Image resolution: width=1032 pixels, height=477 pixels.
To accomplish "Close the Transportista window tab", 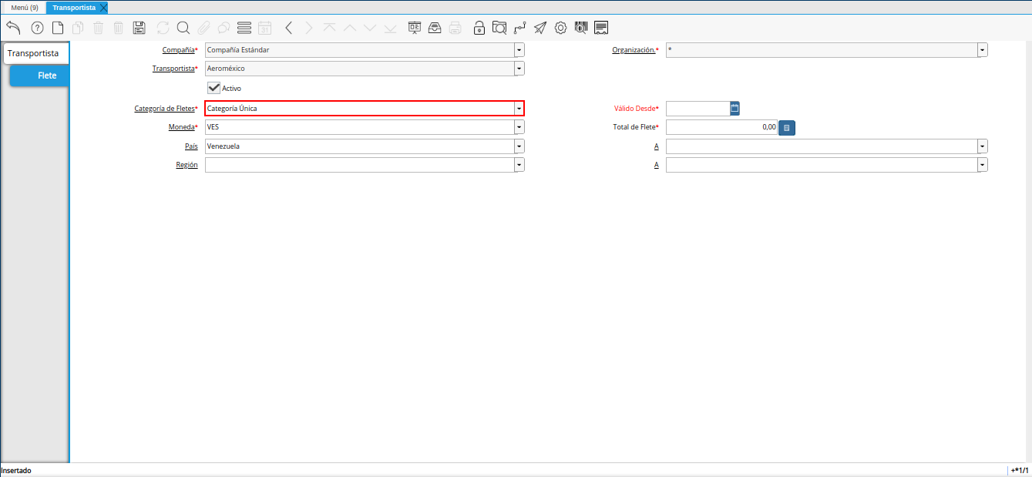I will (104, 7).
